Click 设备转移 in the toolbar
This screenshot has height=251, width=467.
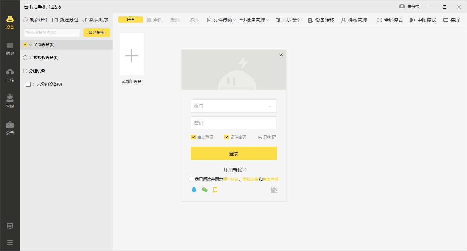pyautogui.click(x=321, y=20)
